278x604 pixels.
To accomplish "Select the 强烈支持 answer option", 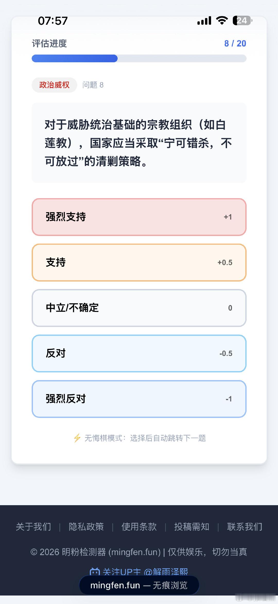I will [139, 217].
